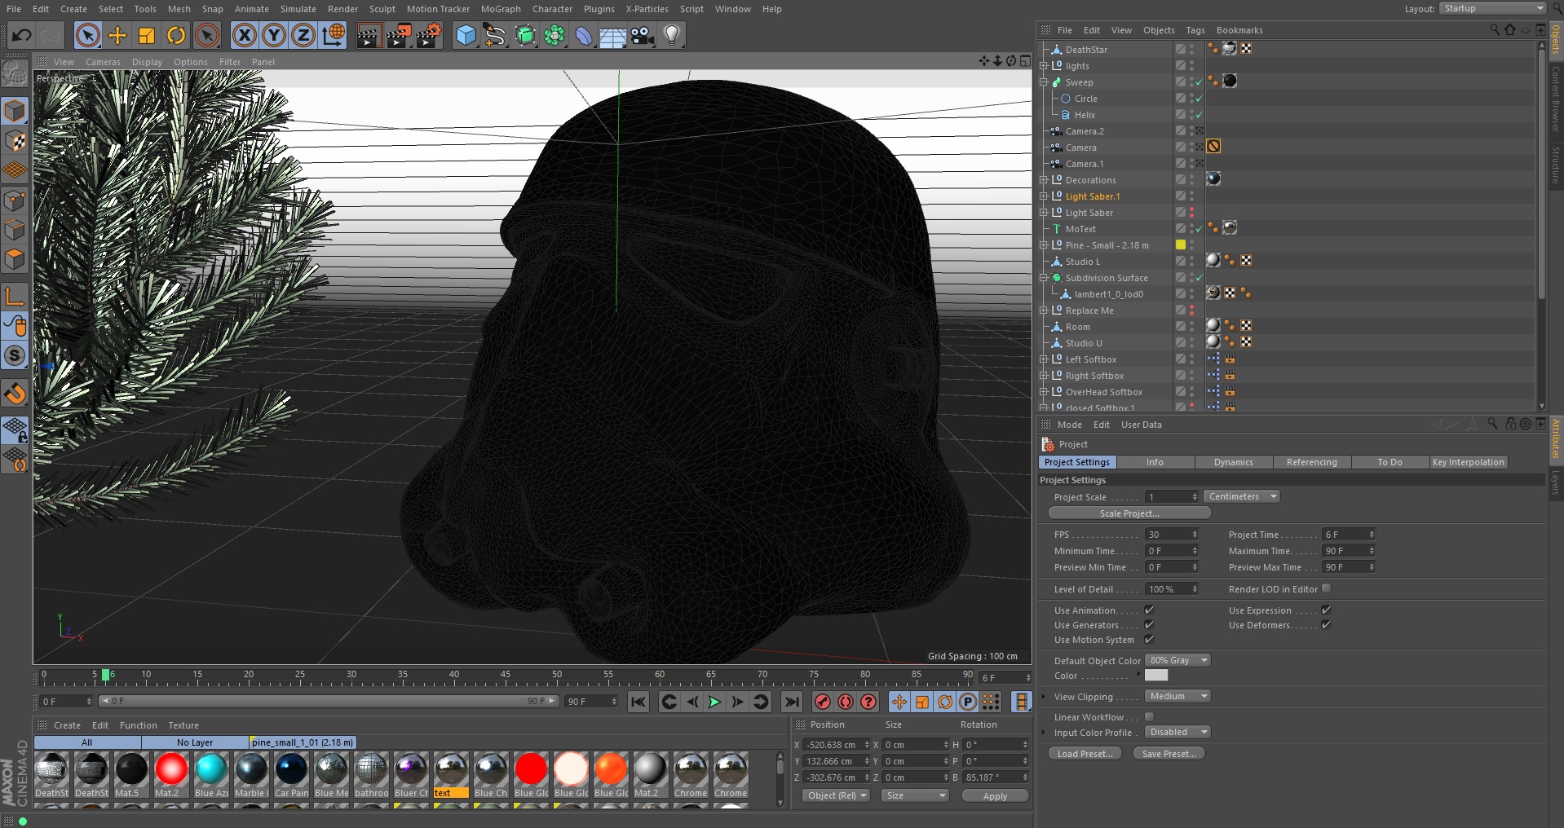
Task: Click the Info tab in Attributes
Action: (x=1155, y=462)
